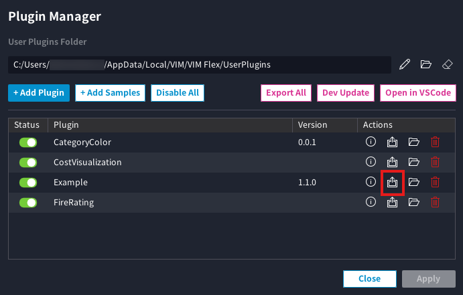The height and width of the screenshot is (295, 463).
Task: Reset the plugins folder path with the eraser icon
Action: point(447,65)
